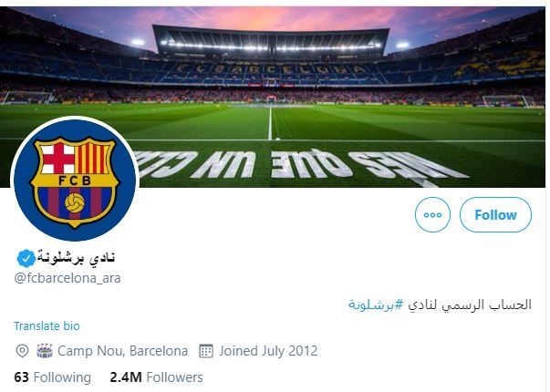Click the stadium emoji icon near Camp Nou
Image resolution: width=550 pixels, height=392 pixels.
point(45,351)
